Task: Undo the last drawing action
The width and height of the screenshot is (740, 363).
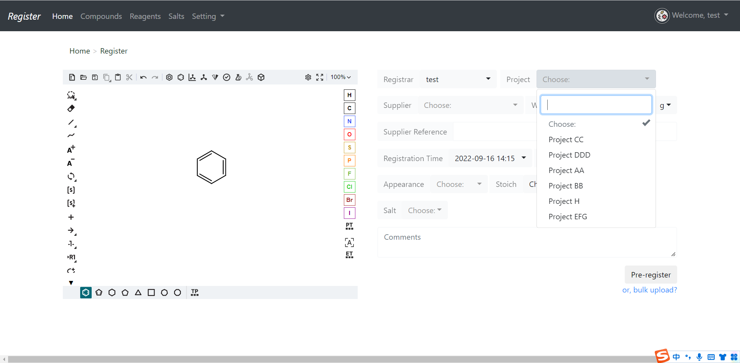Action: point(143,77)
